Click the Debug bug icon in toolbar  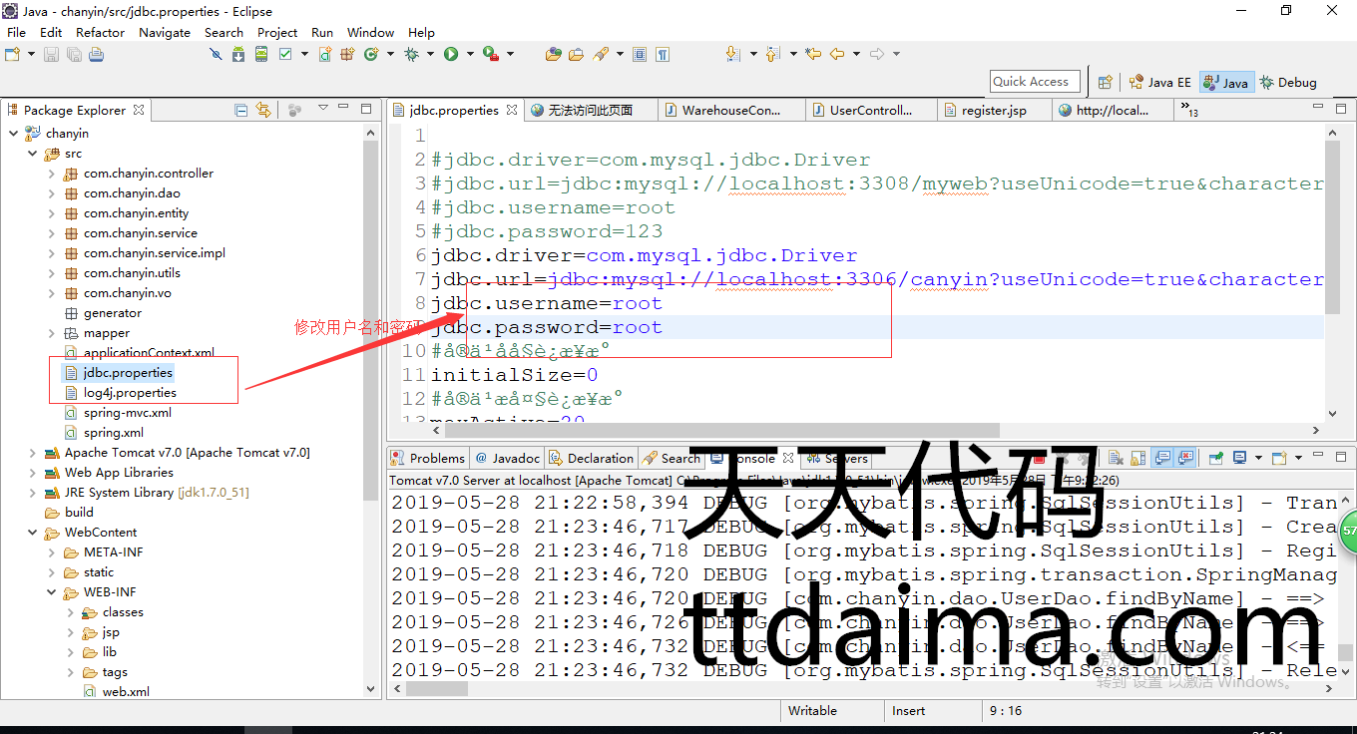(411, 55)
